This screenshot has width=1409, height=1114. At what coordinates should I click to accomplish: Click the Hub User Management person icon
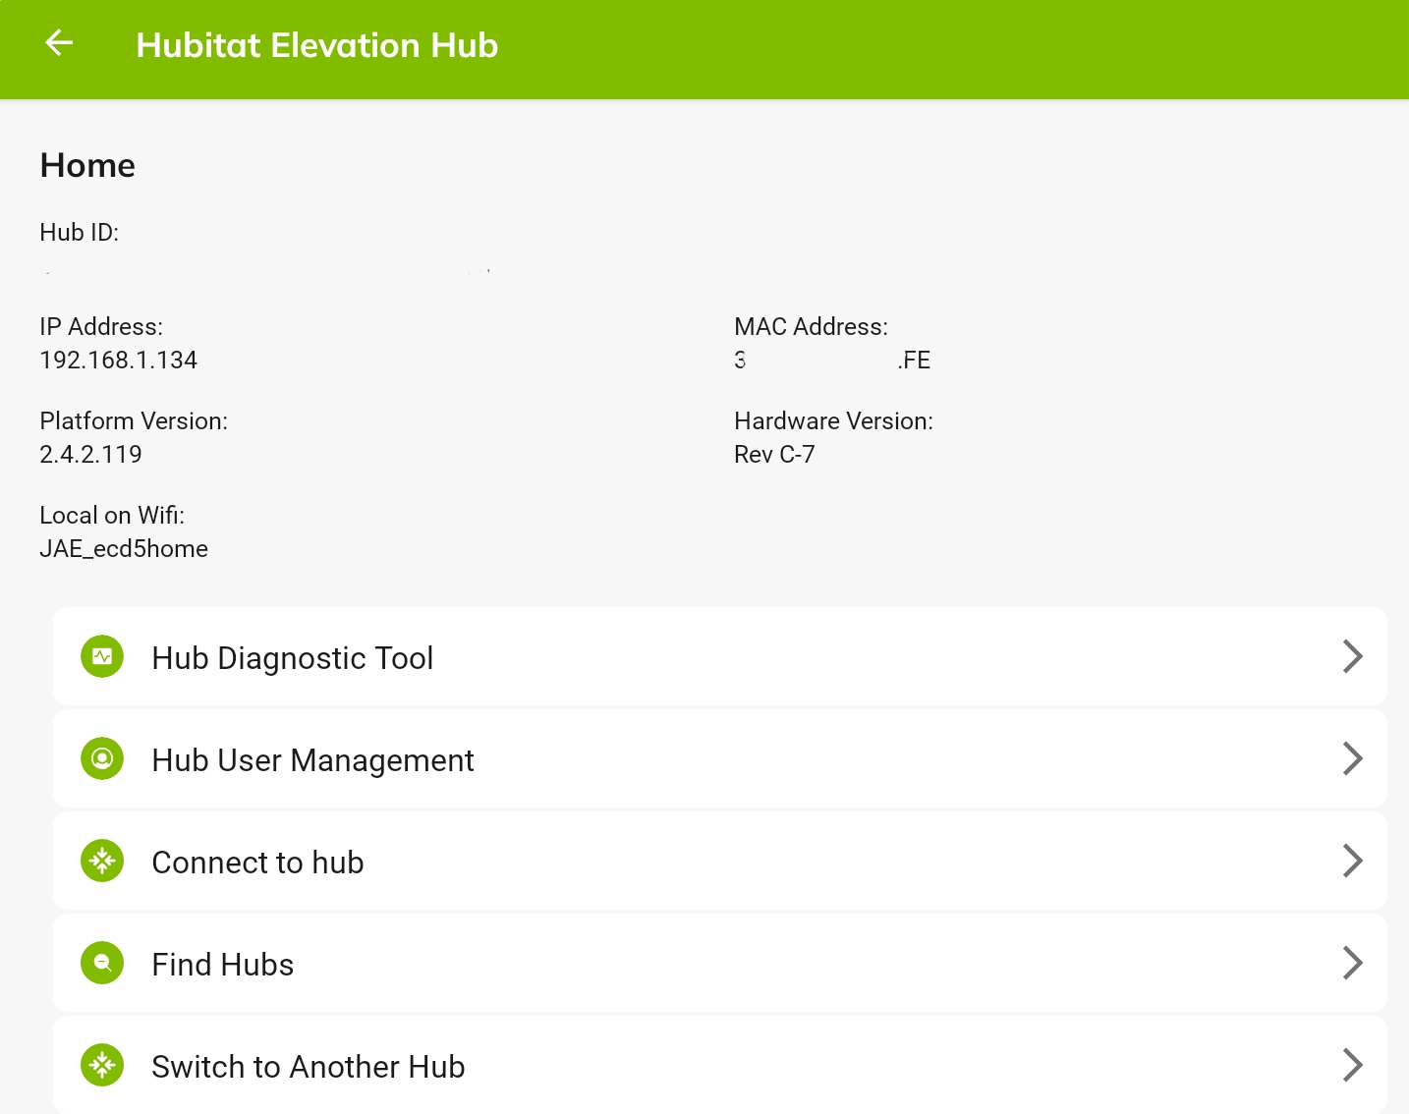(102, 758)
